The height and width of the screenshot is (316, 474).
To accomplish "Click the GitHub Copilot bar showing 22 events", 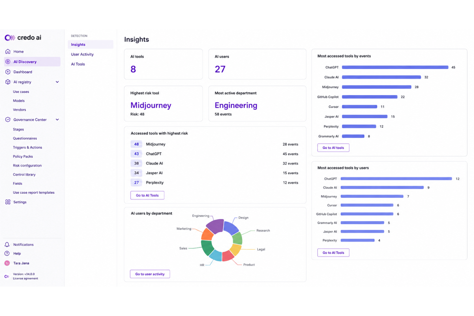I will coord(370,97).
